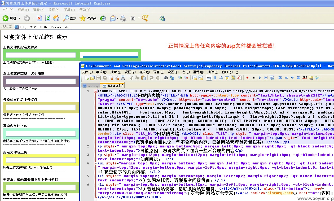This screenshot has height=201, width=334.
Task: Open IE 工具(T) menu
Action: click(69, 10)
